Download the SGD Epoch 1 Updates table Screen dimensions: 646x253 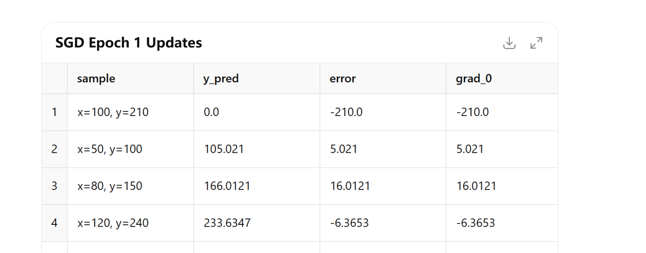[509, 43]
